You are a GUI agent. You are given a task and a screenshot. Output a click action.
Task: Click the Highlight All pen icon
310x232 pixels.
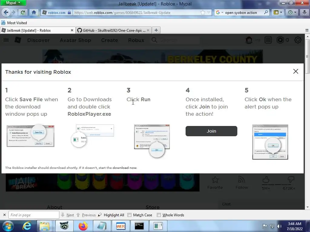(100, 215)
